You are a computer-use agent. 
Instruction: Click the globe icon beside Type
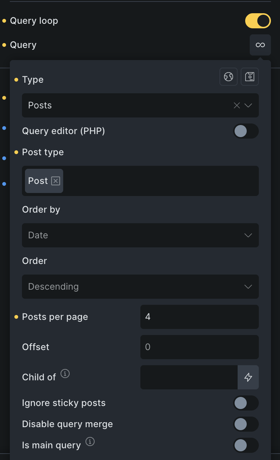point(229,77)
